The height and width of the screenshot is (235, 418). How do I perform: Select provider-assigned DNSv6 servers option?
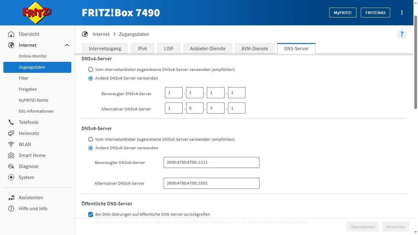pos(91,140)
